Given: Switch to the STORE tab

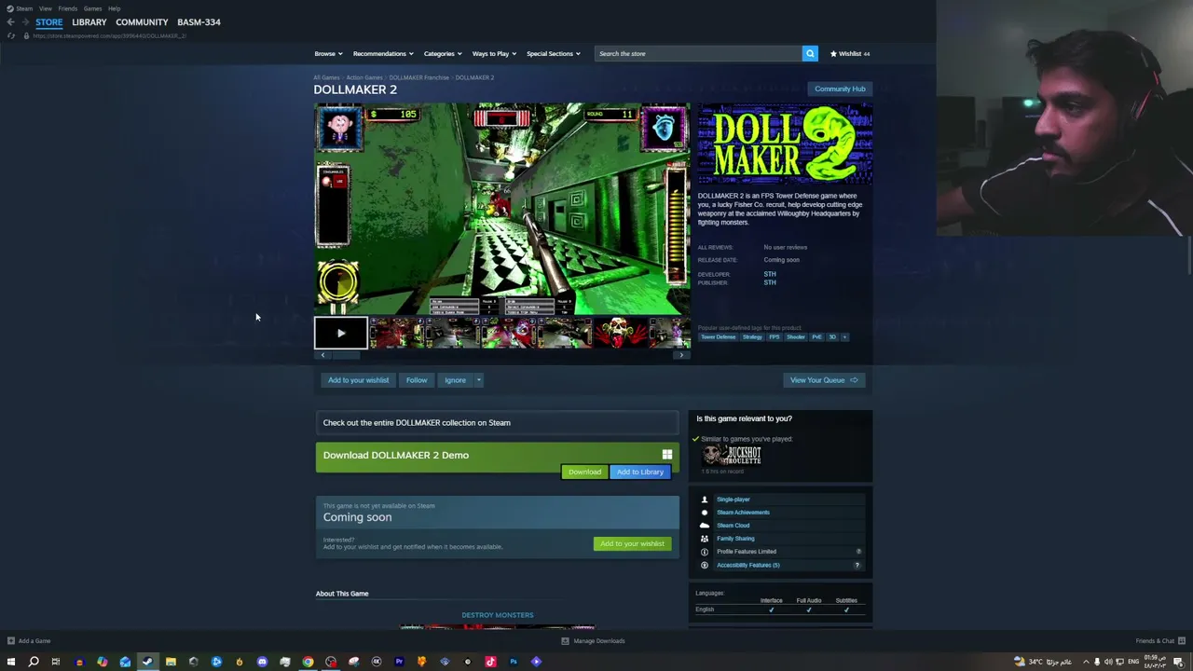Looking at the screenshot, I should [49, 21].
